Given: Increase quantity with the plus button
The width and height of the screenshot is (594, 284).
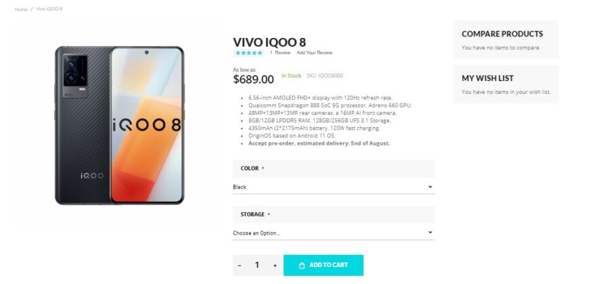Looking at the screenshot, I should pyautogui.click(x=275, y=266).
